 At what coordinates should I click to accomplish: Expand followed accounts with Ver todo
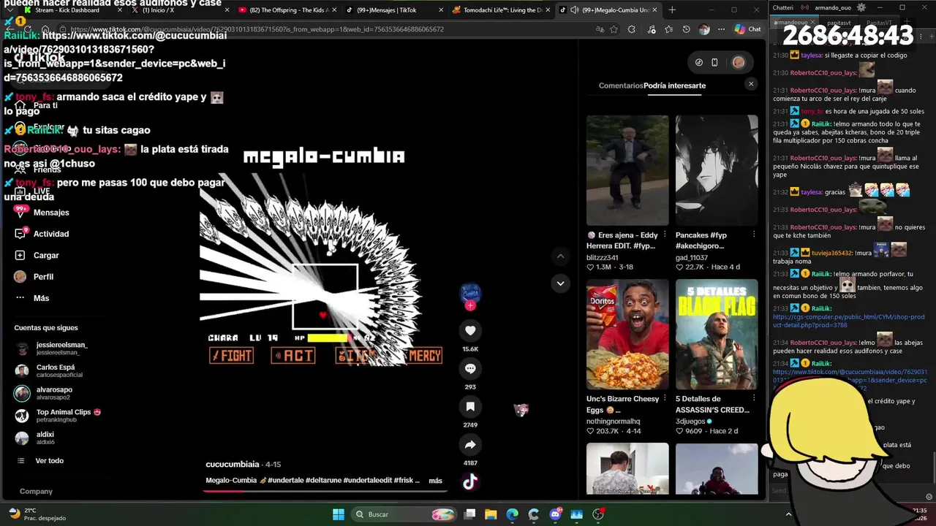click(49, 461)
